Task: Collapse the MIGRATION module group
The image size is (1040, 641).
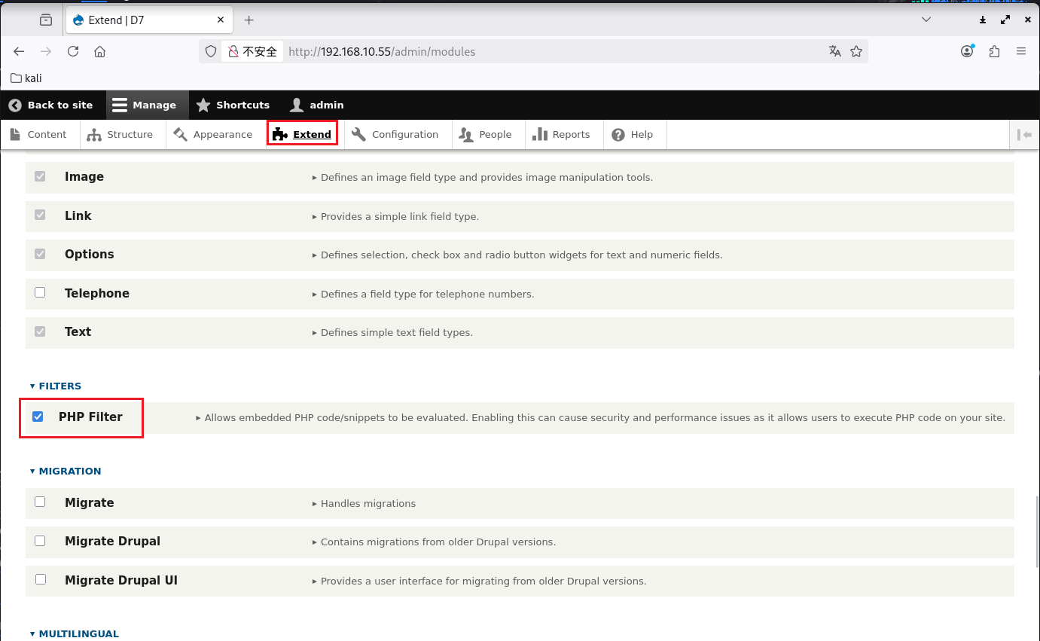Action: tap(66, 471)
